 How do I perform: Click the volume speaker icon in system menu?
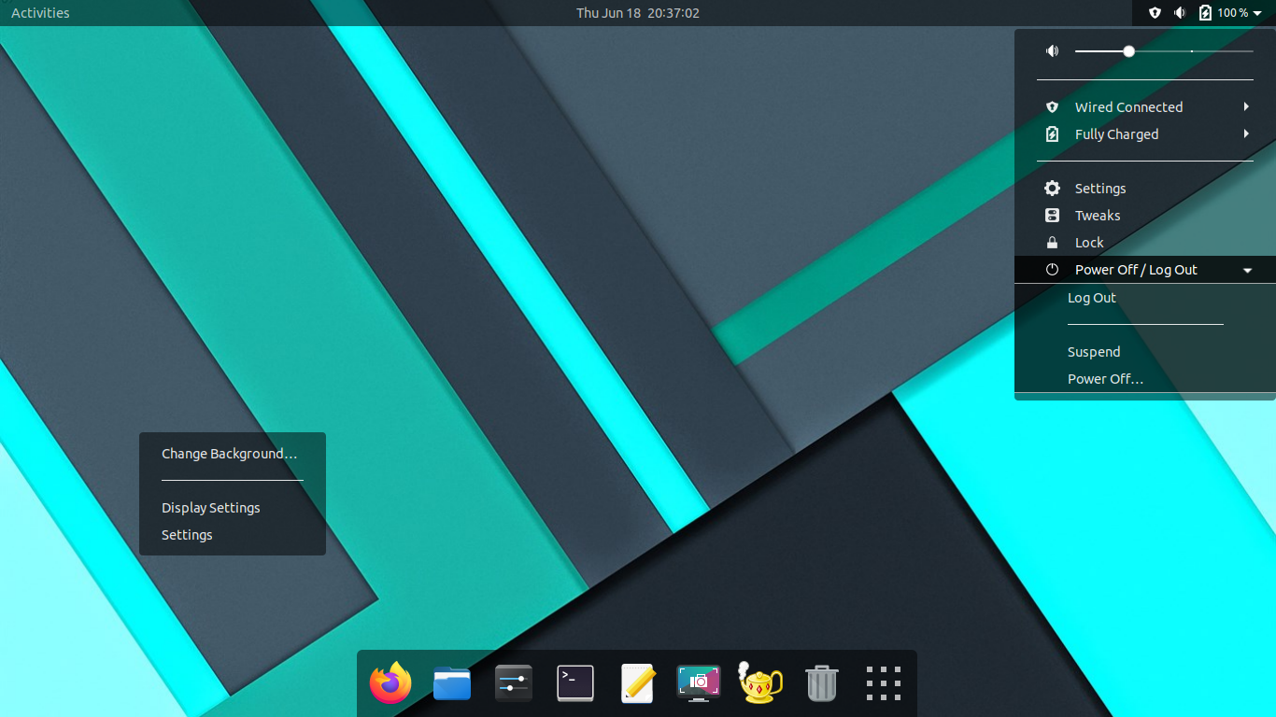(1053, 51)
